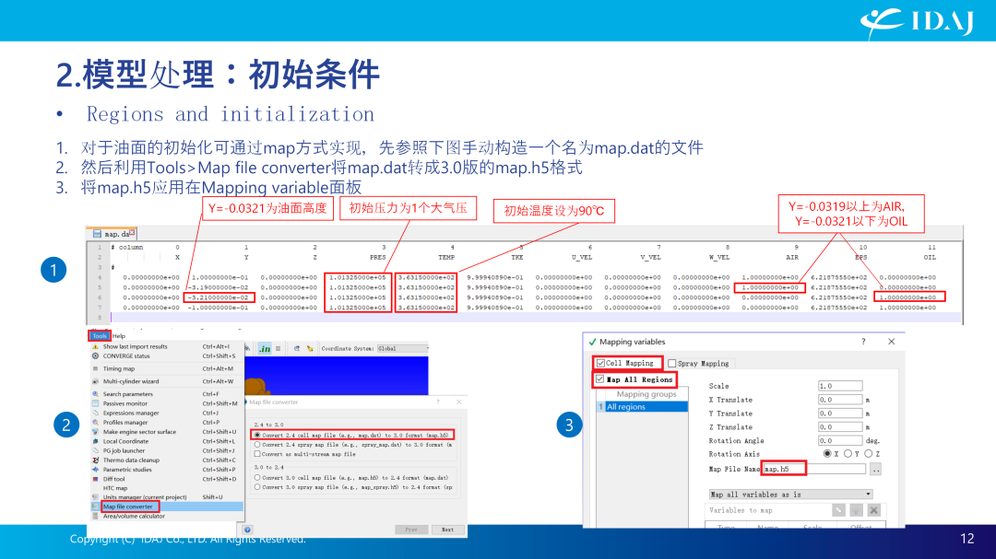
Task: Click the list icon next to .in
Action: (x=279, y=348)
